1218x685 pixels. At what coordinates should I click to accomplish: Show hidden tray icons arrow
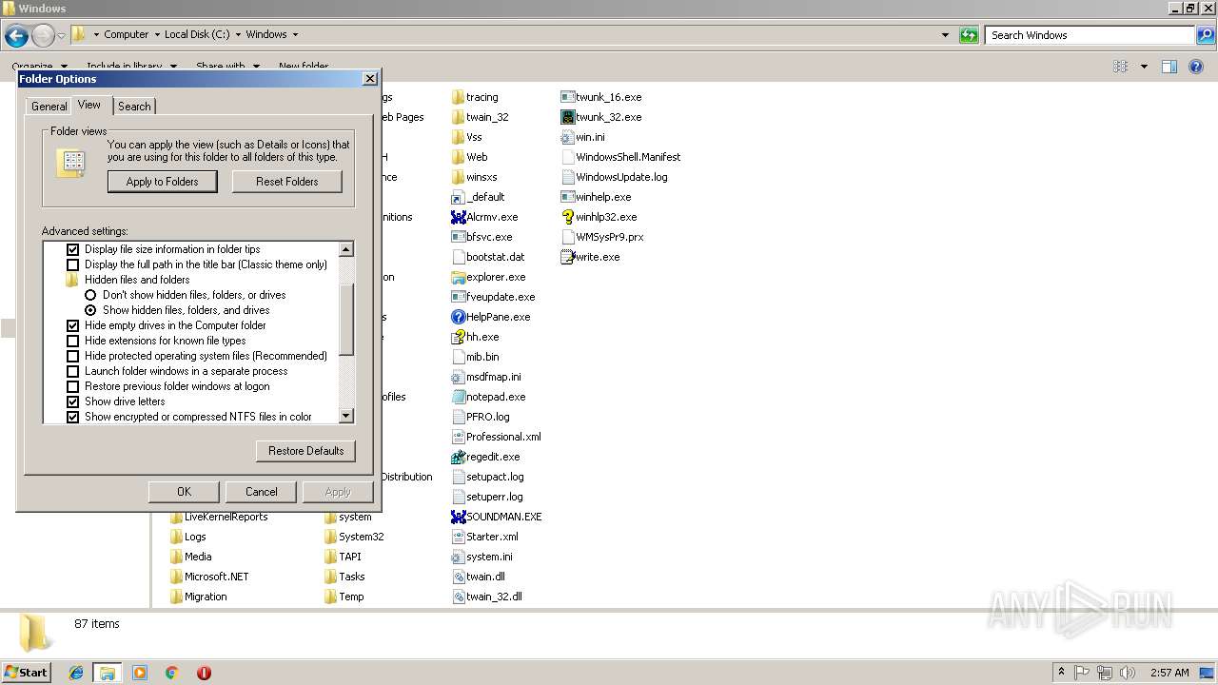1061,673
